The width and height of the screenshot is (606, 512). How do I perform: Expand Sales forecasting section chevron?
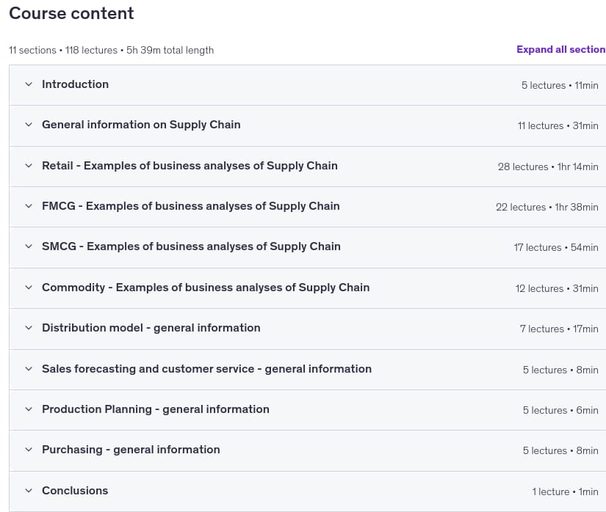29,369
